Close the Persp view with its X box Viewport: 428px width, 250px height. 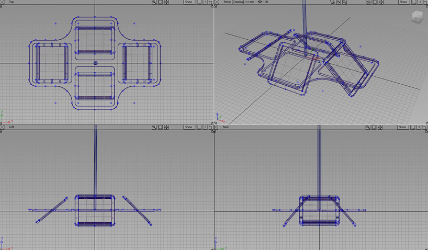(217, 2)
